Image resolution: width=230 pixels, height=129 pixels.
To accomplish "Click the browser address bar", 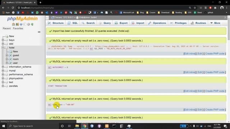I will coord(103,8).
